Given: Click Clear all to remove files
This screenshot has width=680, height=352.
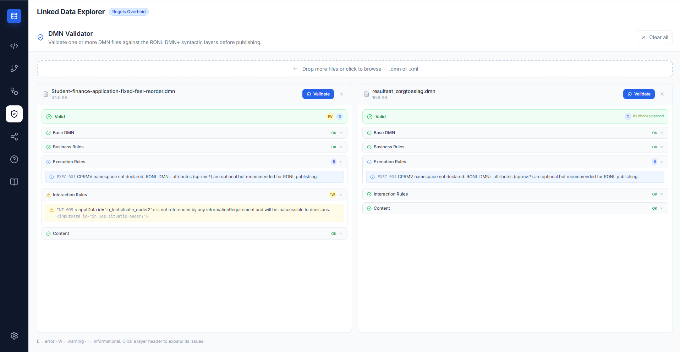Looking at the screenshot, I should click(654, 37).
